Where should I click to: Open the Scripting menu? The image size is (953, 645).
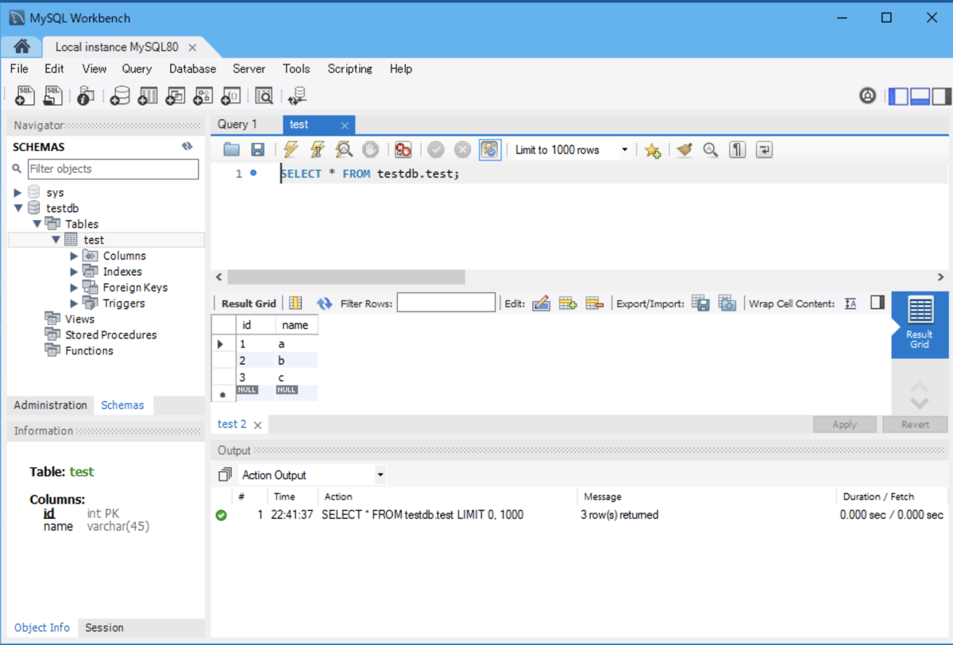click(350, 69)
